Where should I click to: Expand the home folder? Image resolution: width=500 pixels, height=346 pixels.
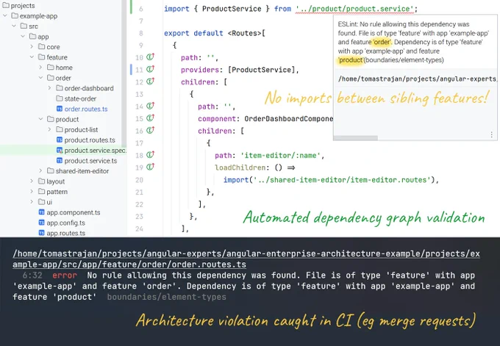click(x=40, y=68)
